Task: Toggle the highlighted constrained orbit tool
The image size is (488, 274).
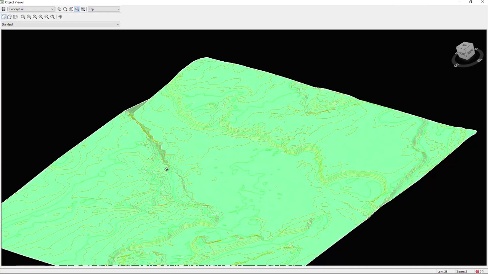Action: [x=77, y=9]
